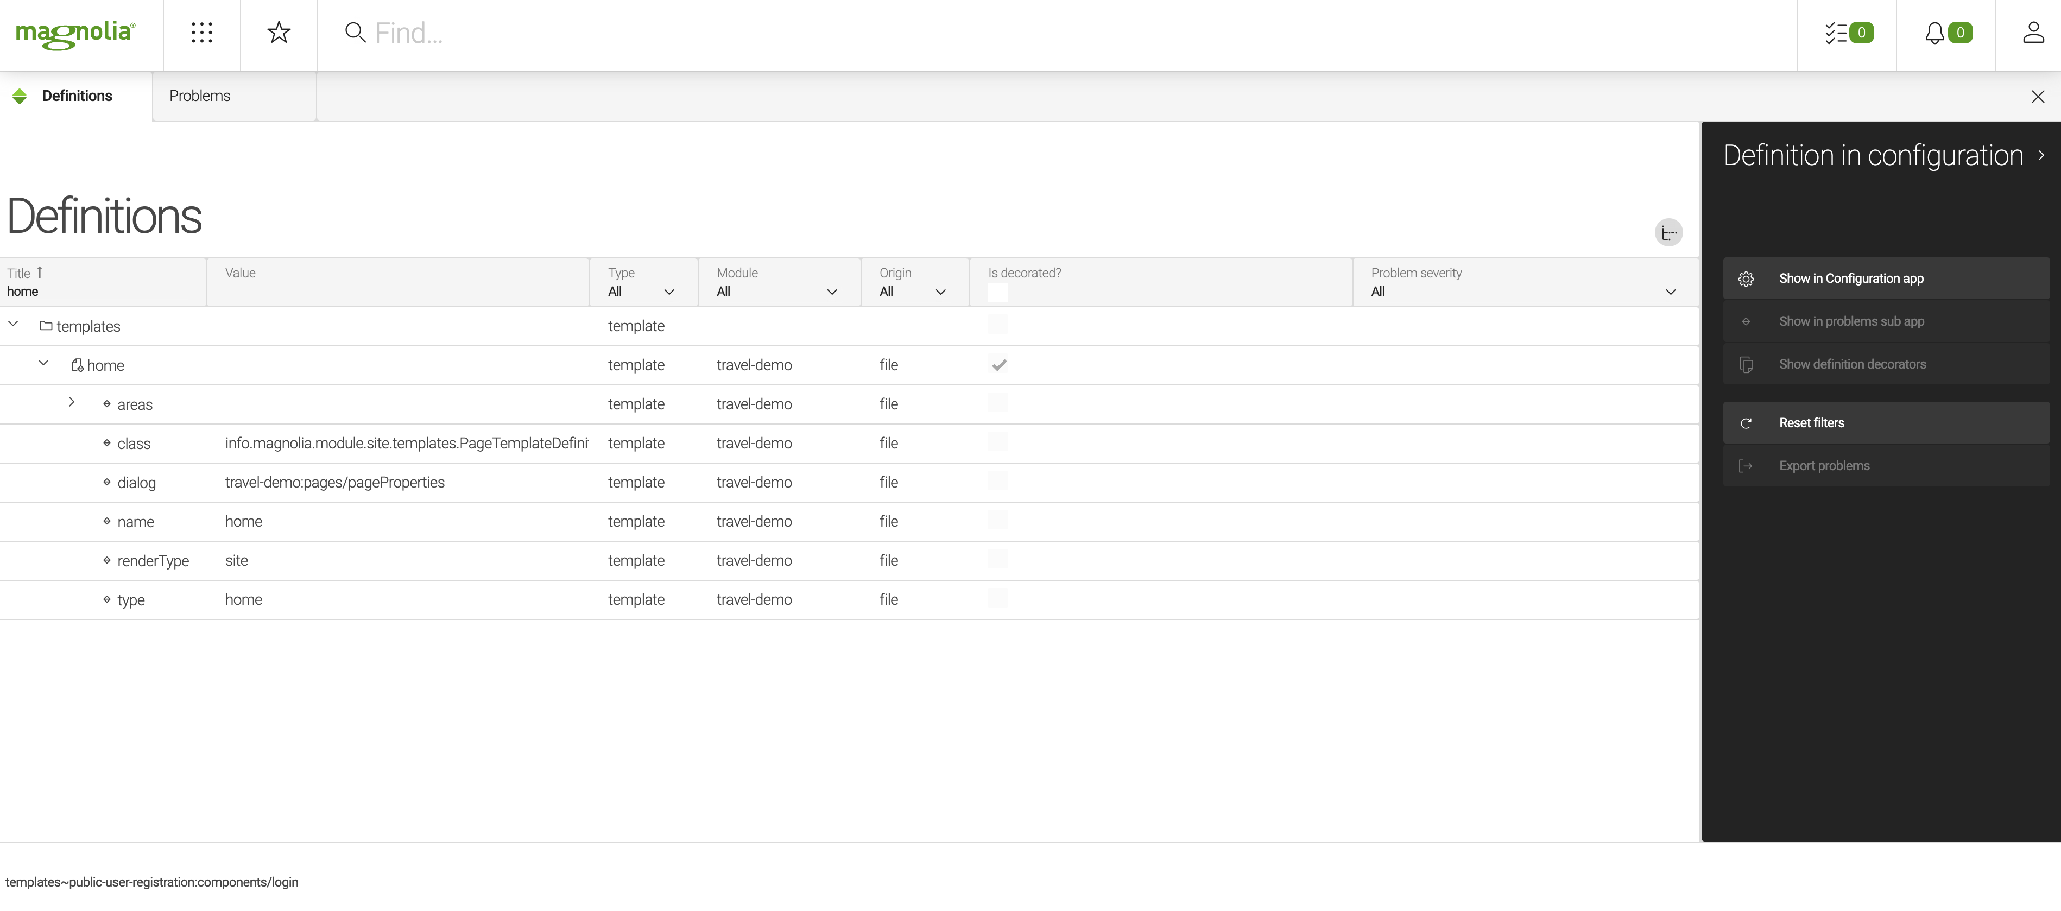Toggle the decorated checkbox in the areas row
2061x911 pixels.
click(x=998, y=403)
